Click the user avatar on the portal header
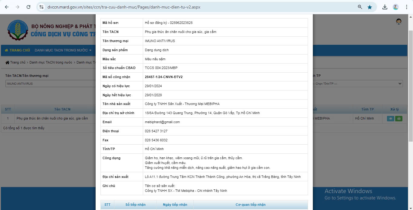The image size is (413, 210). tap(399, 21)
